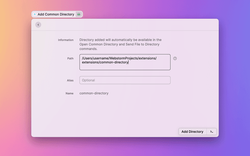Click the Information label
The width and height of the screenshot is (250, 156).
[66, 40]
